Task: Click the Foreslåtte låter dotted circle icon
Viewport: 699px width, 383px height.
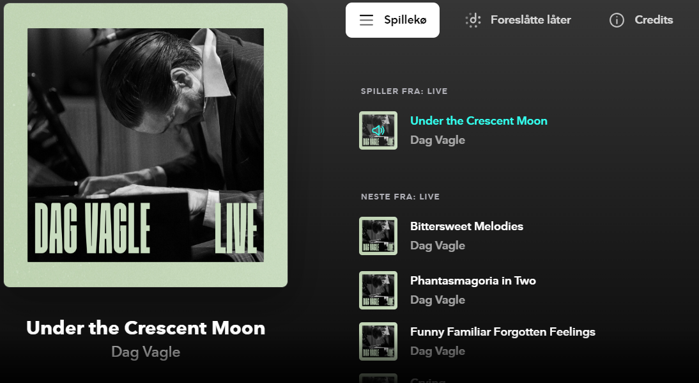Action: point(473,20)
